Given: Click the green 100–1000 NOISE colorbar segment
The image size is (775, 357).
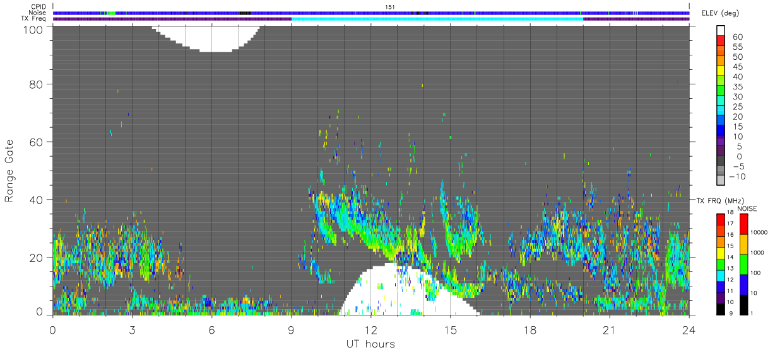Looking at the screenshot, I should pos(743,264).
